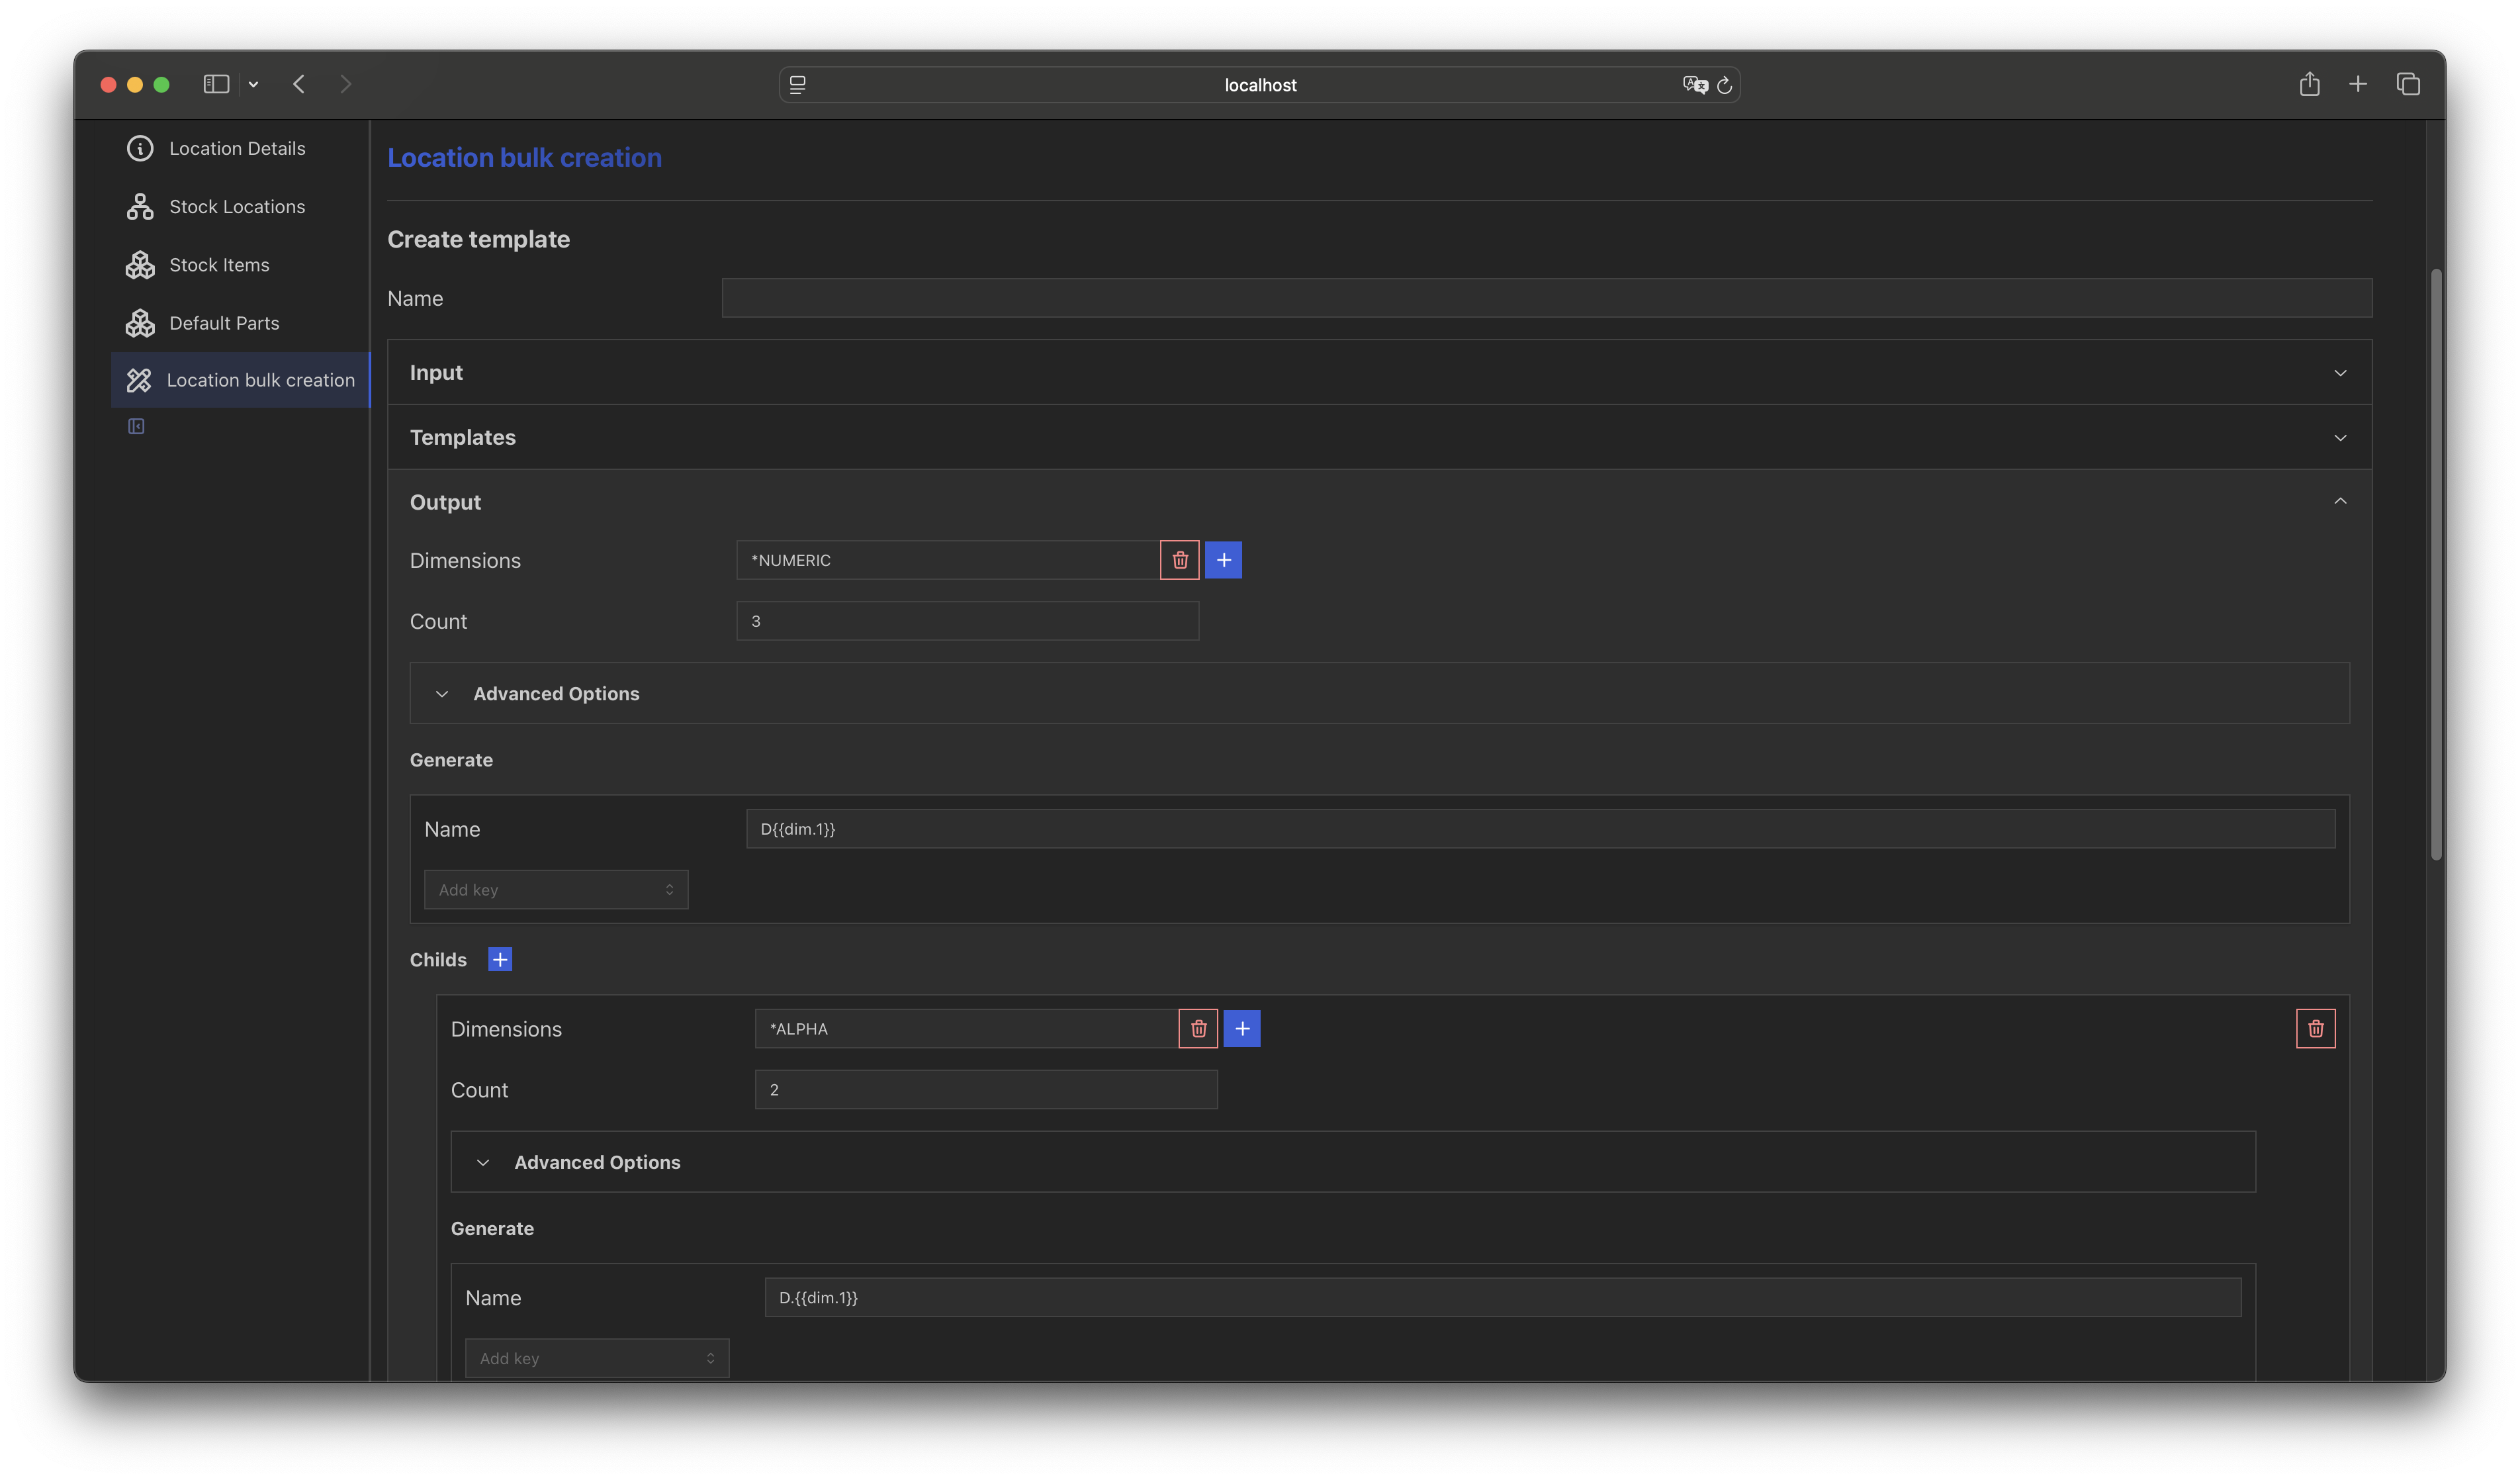Viewport: 2520px width, 1480px height.
Task: Reload the localhost page
Action: pos(1724,86)
